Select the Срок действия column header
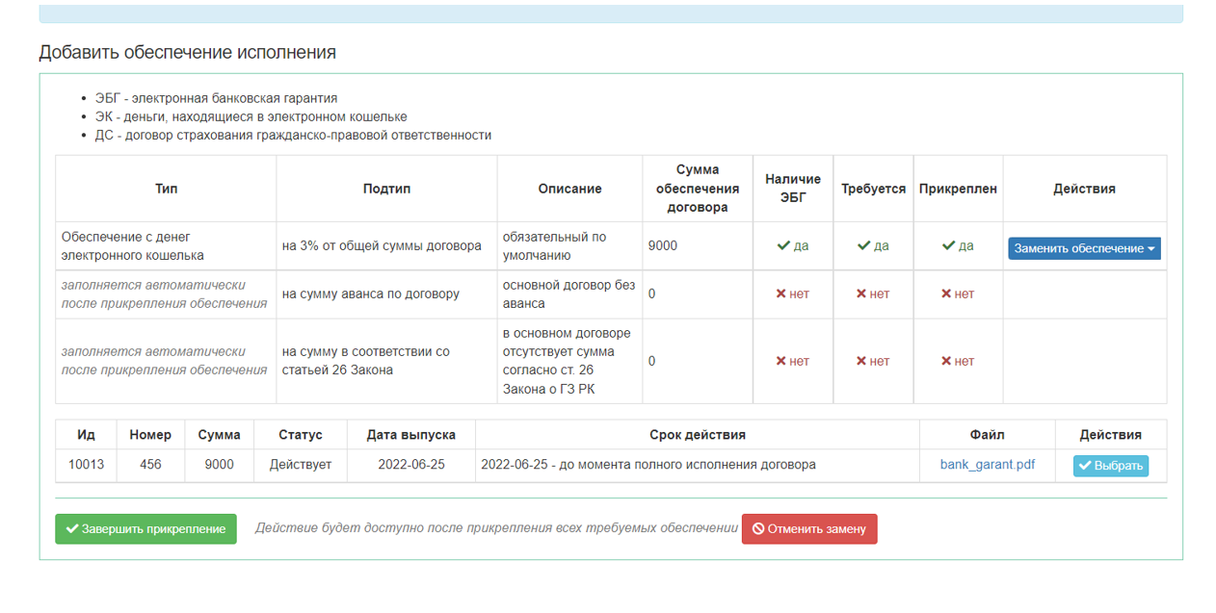 coord(697,435)
